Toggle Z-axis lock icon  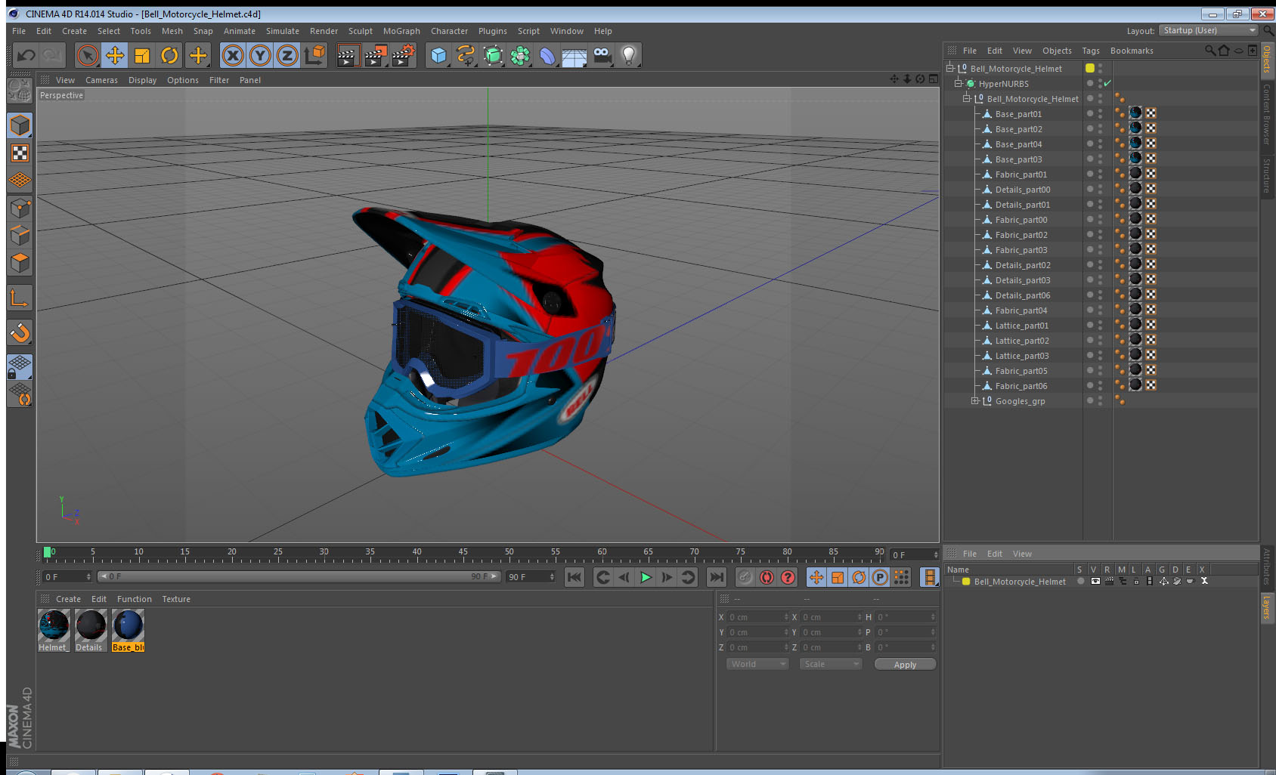287,55
